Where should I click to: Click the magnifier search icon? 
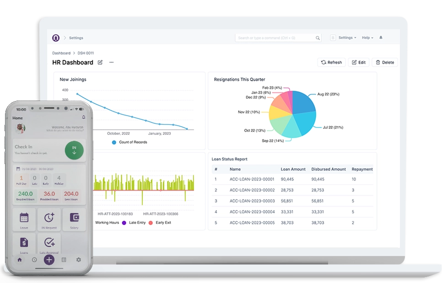click(318, 38)
